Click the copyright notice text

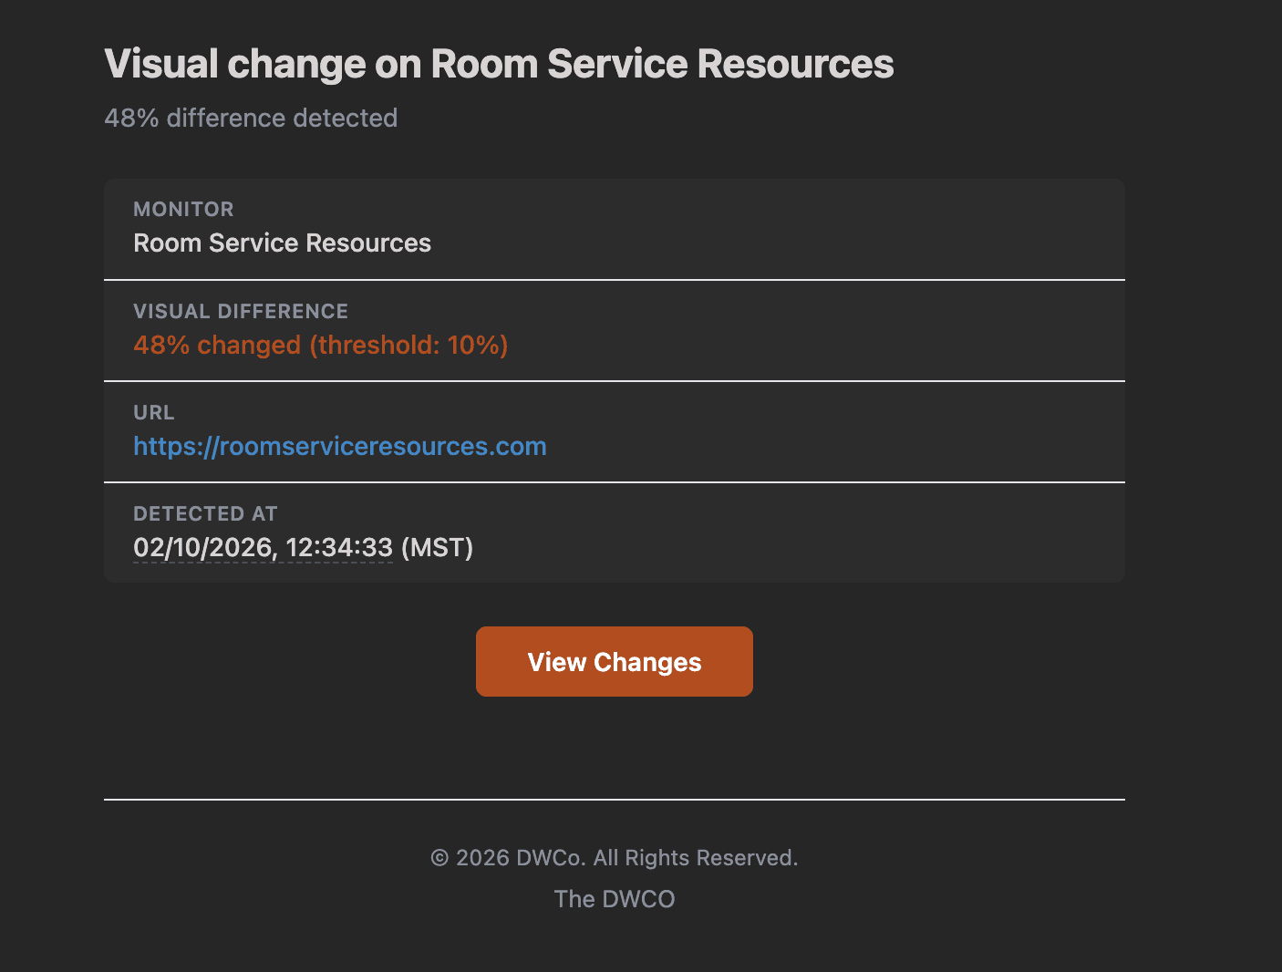coord(614,857)
